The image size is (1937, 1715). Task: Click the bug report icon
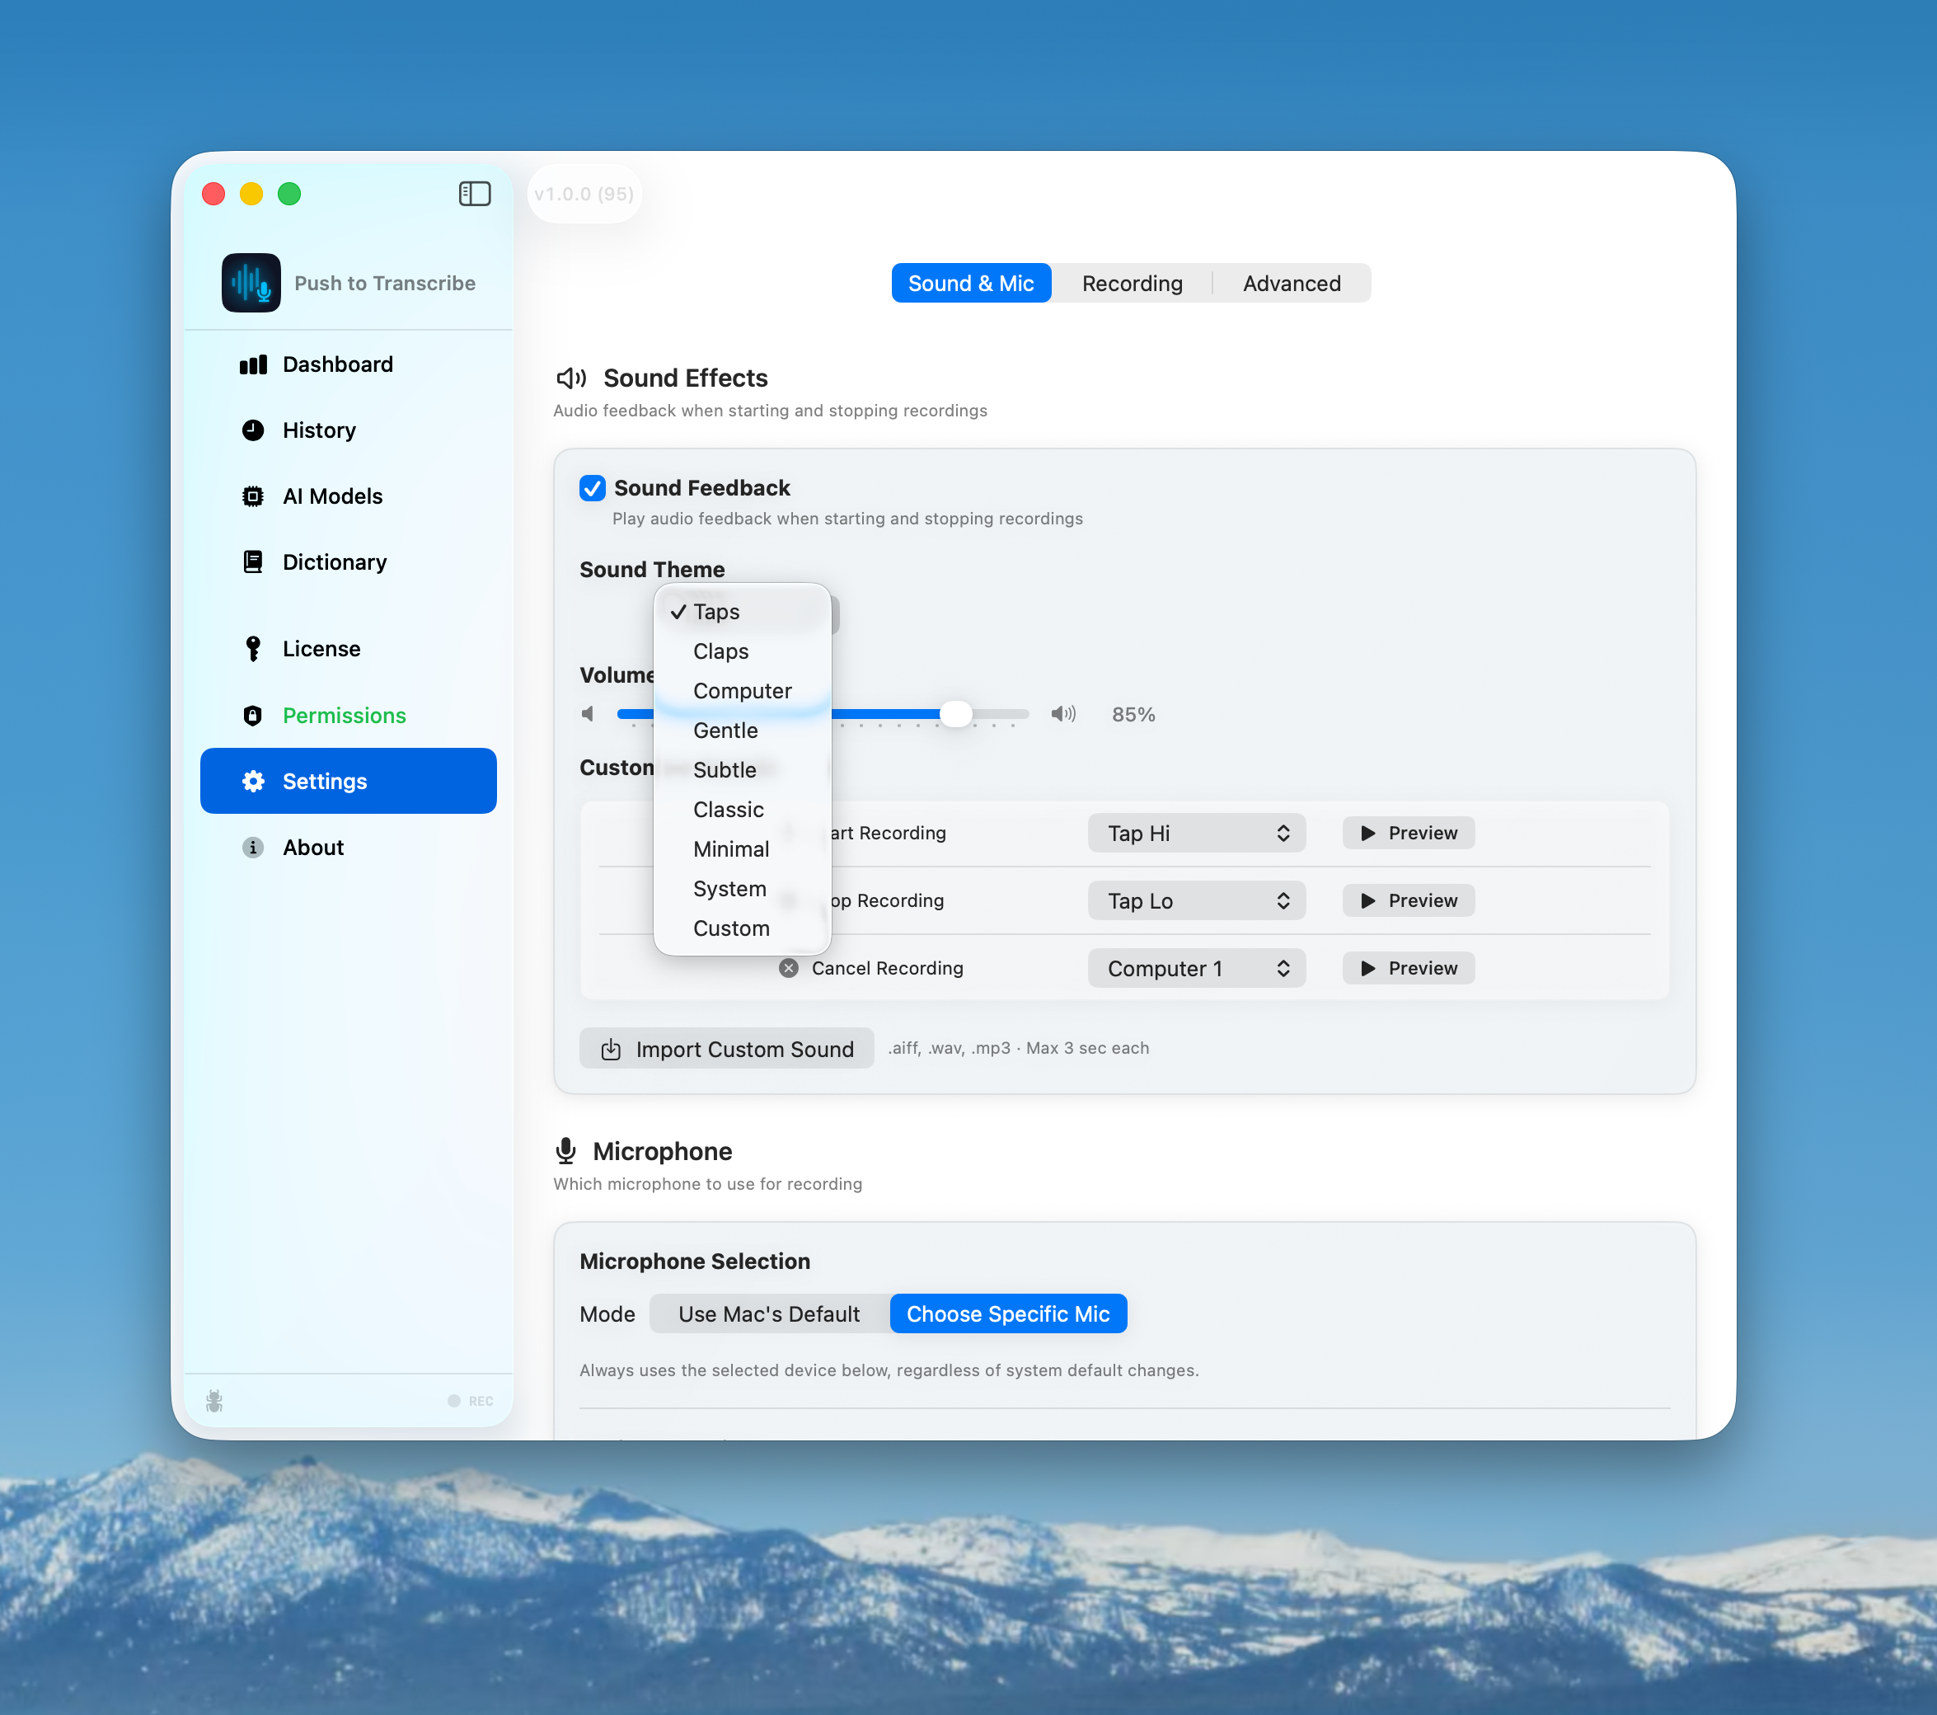pyautogui.click(x=214, y=1400)
